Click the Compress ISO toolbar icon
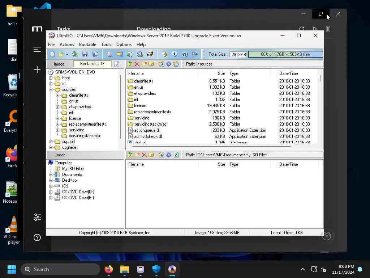This screenshot has height=278, width=370. (120, 54)
